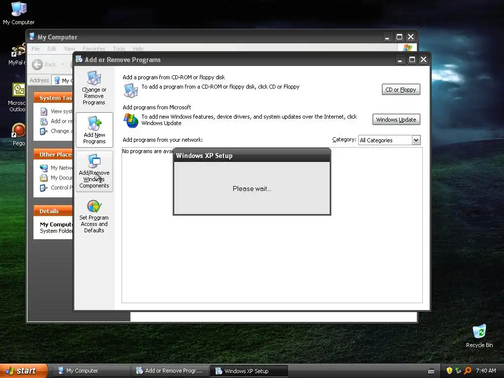Viewport: 504px width, 378px height.
Task: Select Change or Remove Programs sidebar icon
Action: [94, 88]
